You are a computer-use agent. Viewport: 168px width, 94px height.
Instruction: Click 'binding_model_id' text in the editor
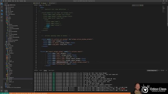62,62
